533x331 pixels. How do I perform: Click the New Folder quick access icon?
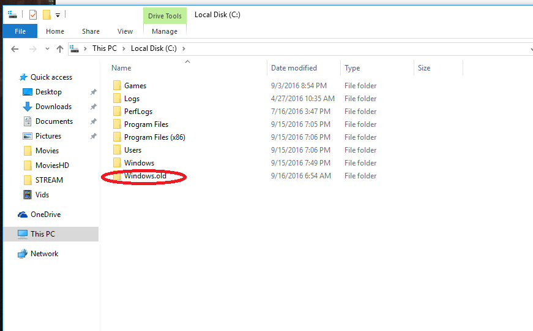click(47, 15)
